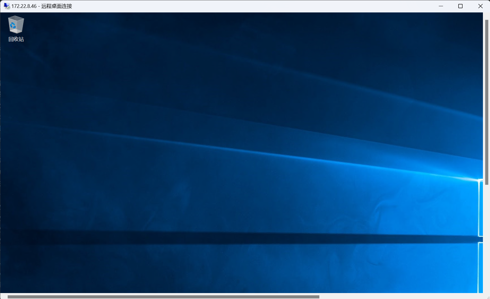Viewport: 490px width, 299px height.
Task: Click the 172.22.8.46 address in title bar
Action: (24, 6)
